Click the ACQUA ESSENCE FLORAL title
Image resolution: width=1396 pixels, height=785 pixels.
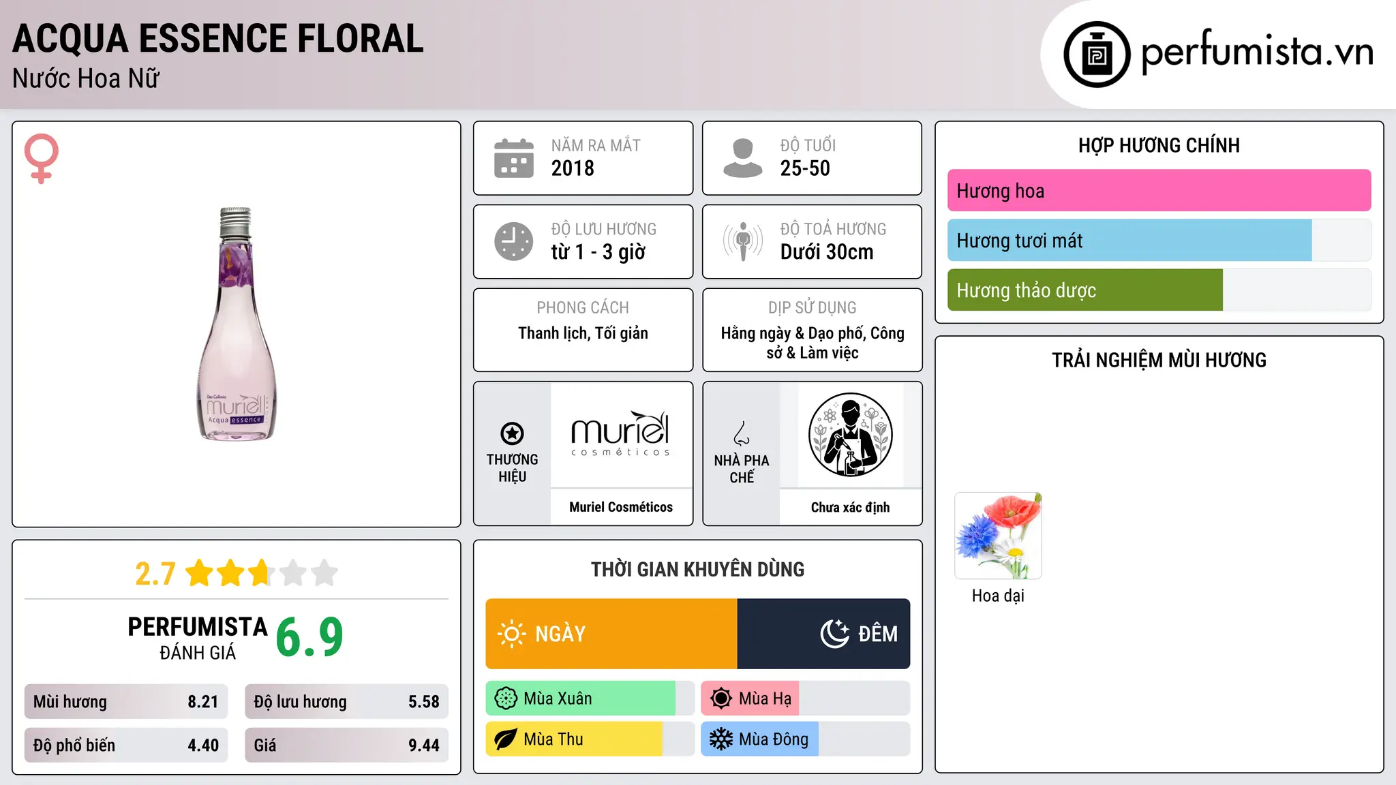(x=218, y=38)
